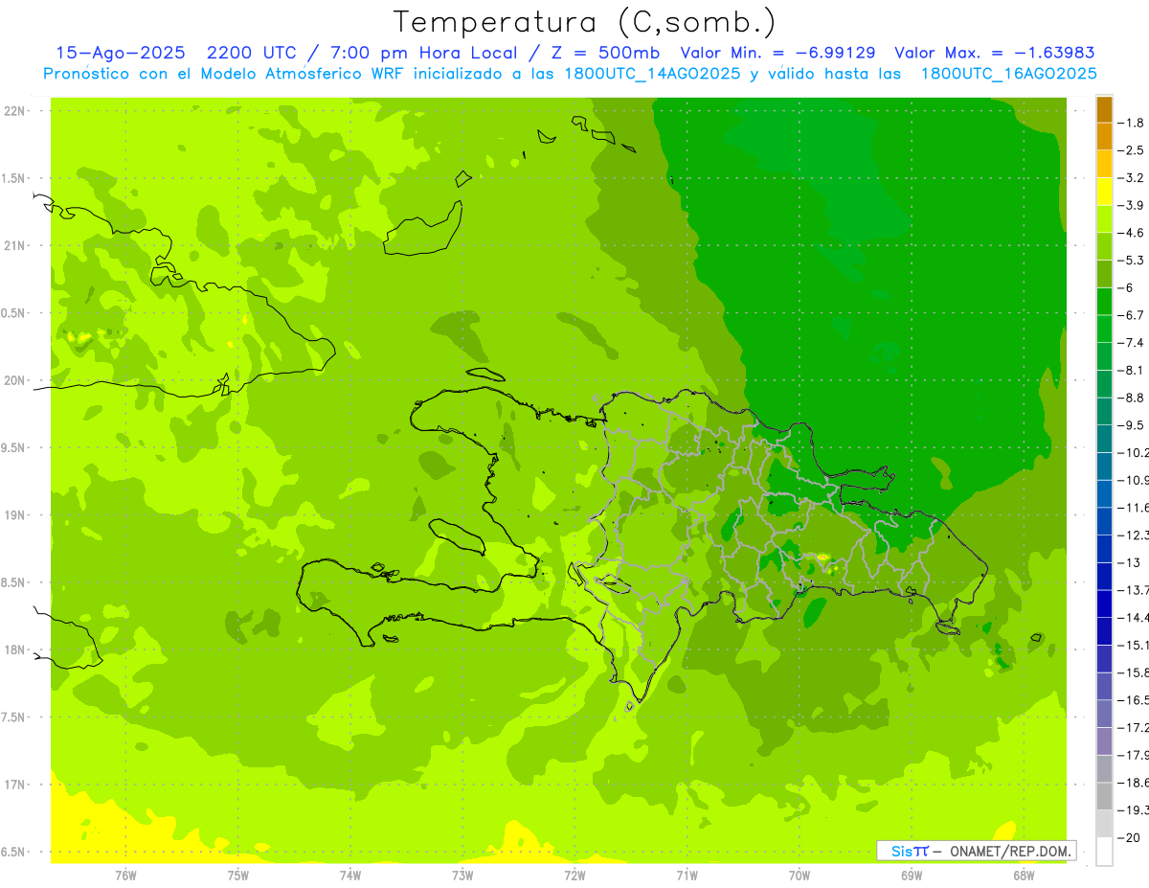Click the '70W' longitude label
1149x888 pixels.
[800, 875]
